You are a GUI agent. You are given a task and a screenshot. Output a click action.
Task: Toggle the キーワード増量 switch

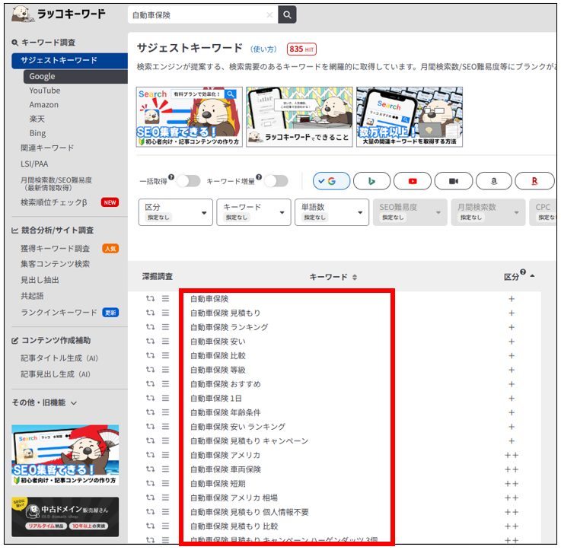click(276, 181)
